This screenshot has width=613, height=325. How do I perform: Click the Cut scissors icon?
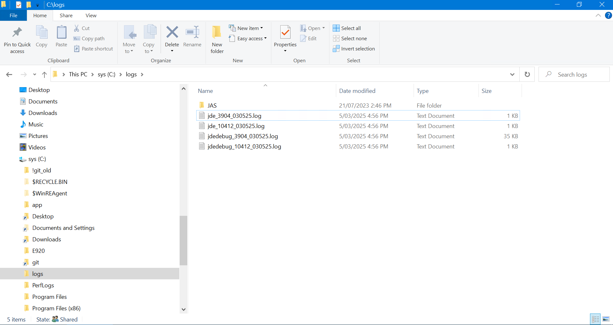point(77,28)
